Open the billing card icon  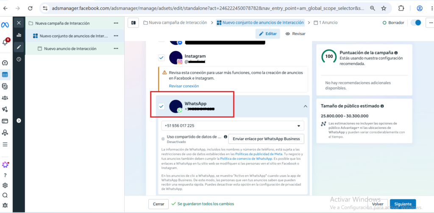(5, 121)
